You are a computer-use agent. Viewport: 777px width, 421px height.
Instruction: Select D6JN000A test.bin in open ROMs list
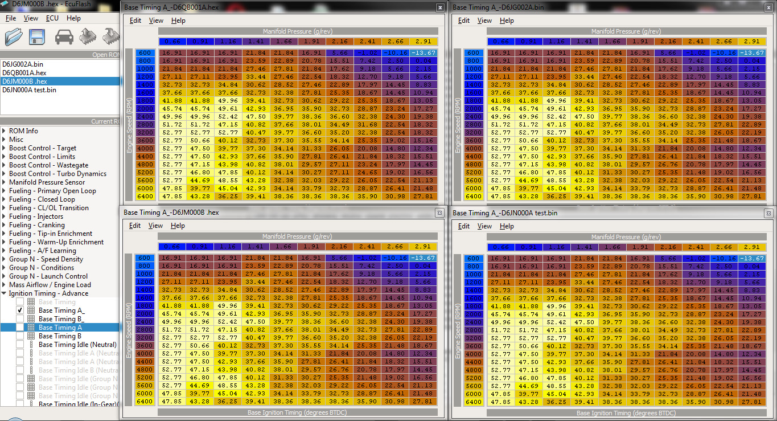click(x=60, y=90)
